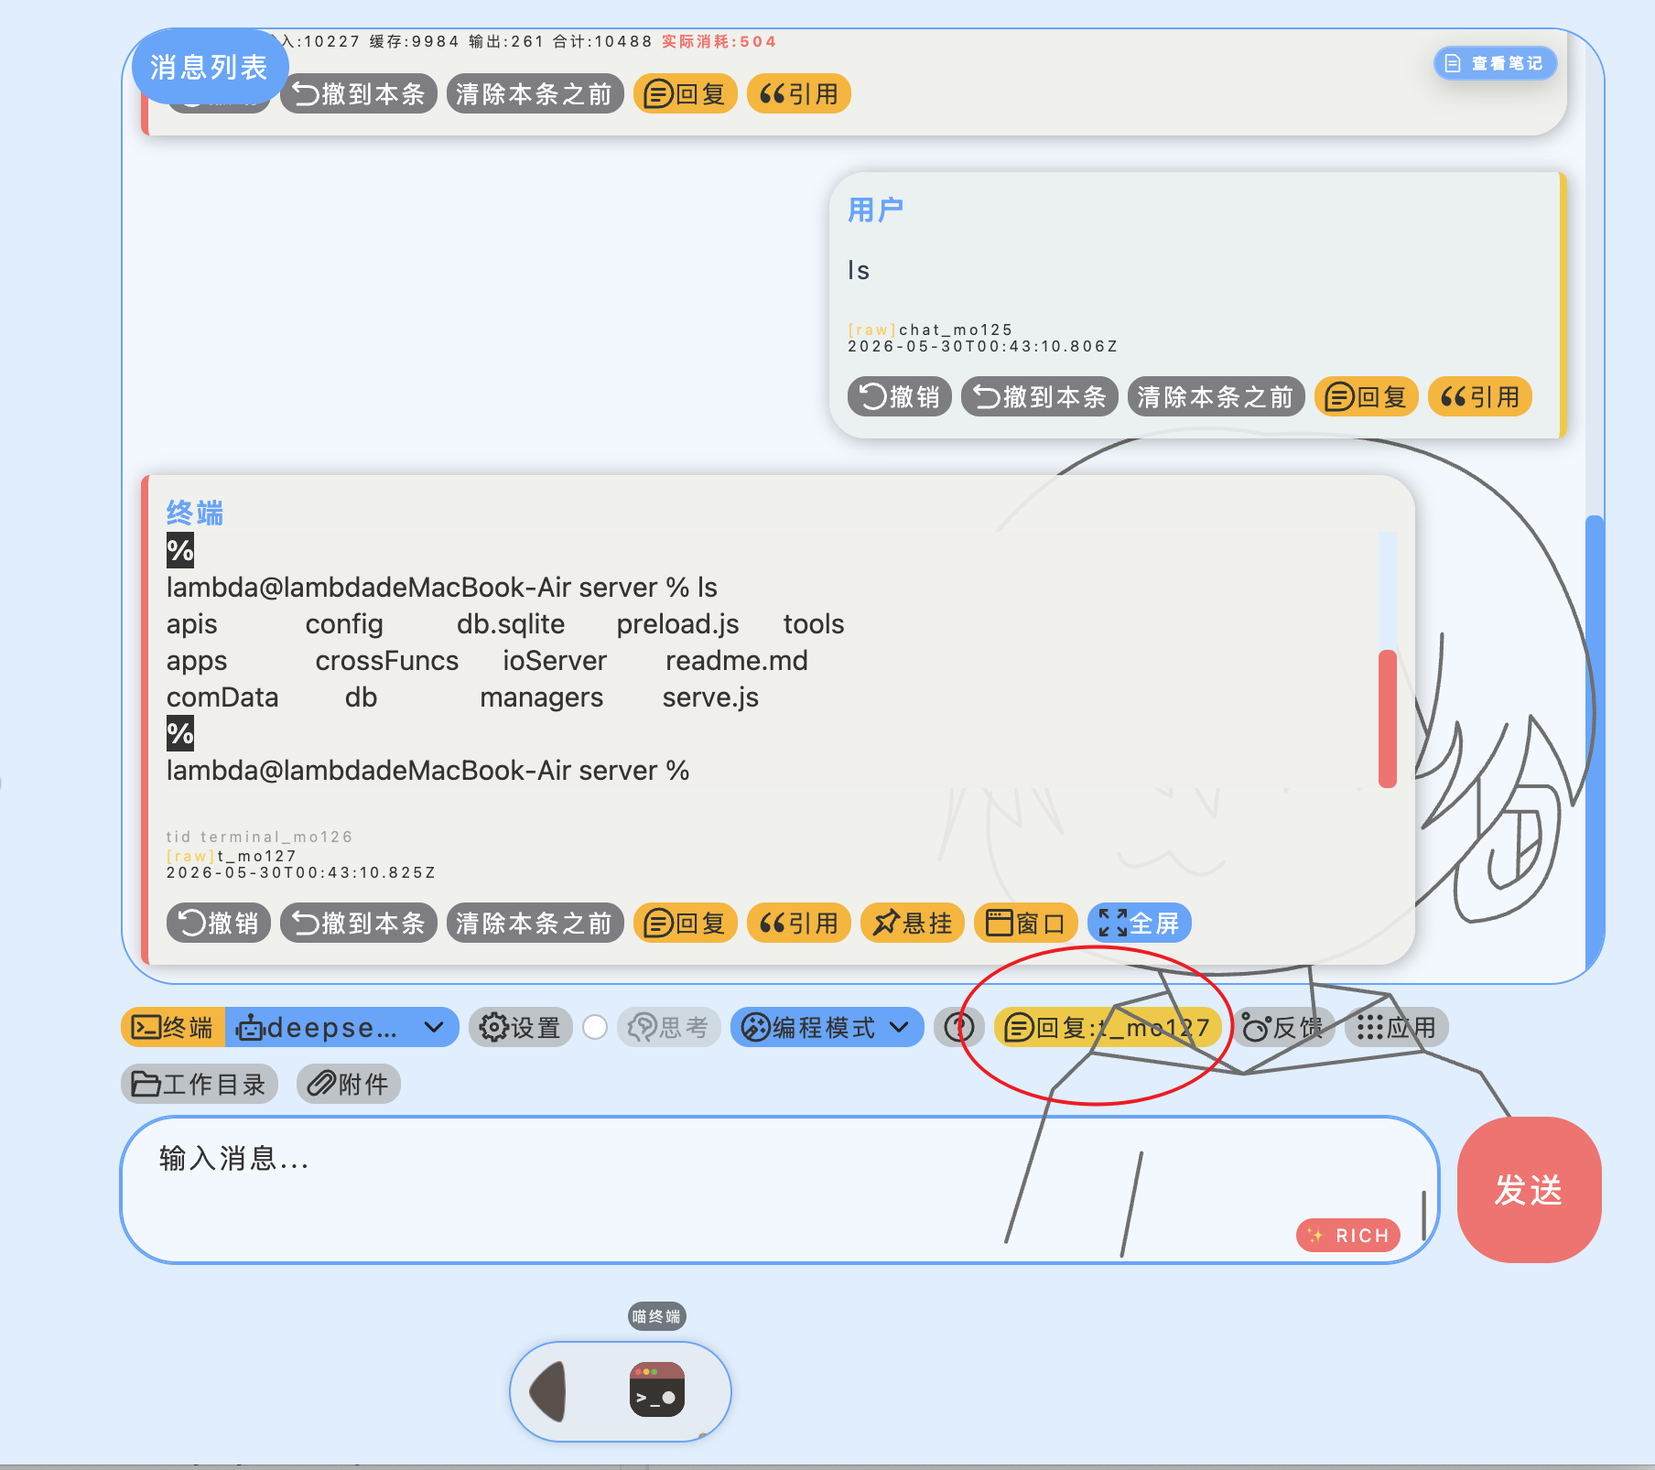1655x1470 pixels.
Task: Click the 终端 sender heading
Action: pyautogui.click(x=195, y=513)
